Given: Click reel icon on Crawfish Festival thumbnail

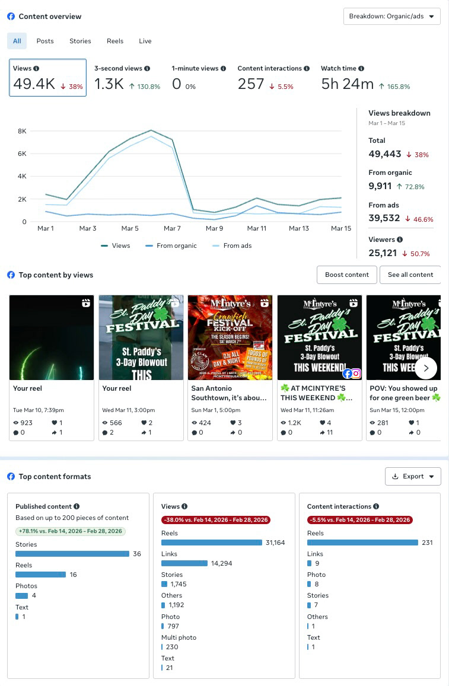Looking at the screenshot, I should coord(265,303).
